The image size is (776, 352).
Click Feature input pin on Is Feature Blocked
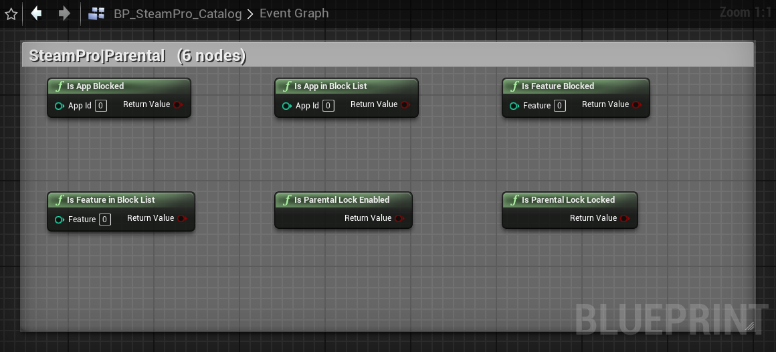(x=514, y=106)
